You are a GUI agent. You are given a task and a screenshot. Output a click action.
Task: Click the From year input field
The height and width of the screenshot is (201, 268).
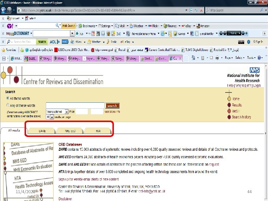pos(82,112)
